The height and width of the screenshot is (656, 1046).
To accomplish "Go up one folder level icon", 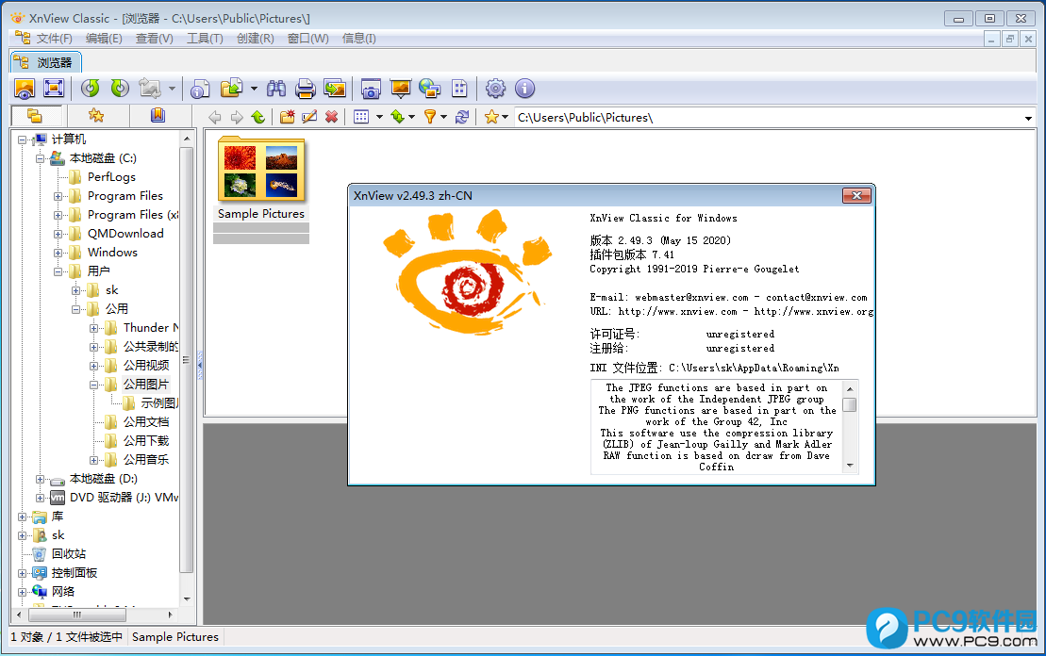I will pyautogui.click(x=258, y=117).
